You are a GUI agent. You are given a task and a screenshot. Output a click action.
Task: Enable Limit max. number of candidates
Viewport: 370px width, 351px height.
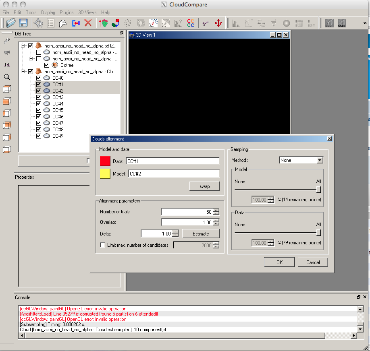pos(102,244)
